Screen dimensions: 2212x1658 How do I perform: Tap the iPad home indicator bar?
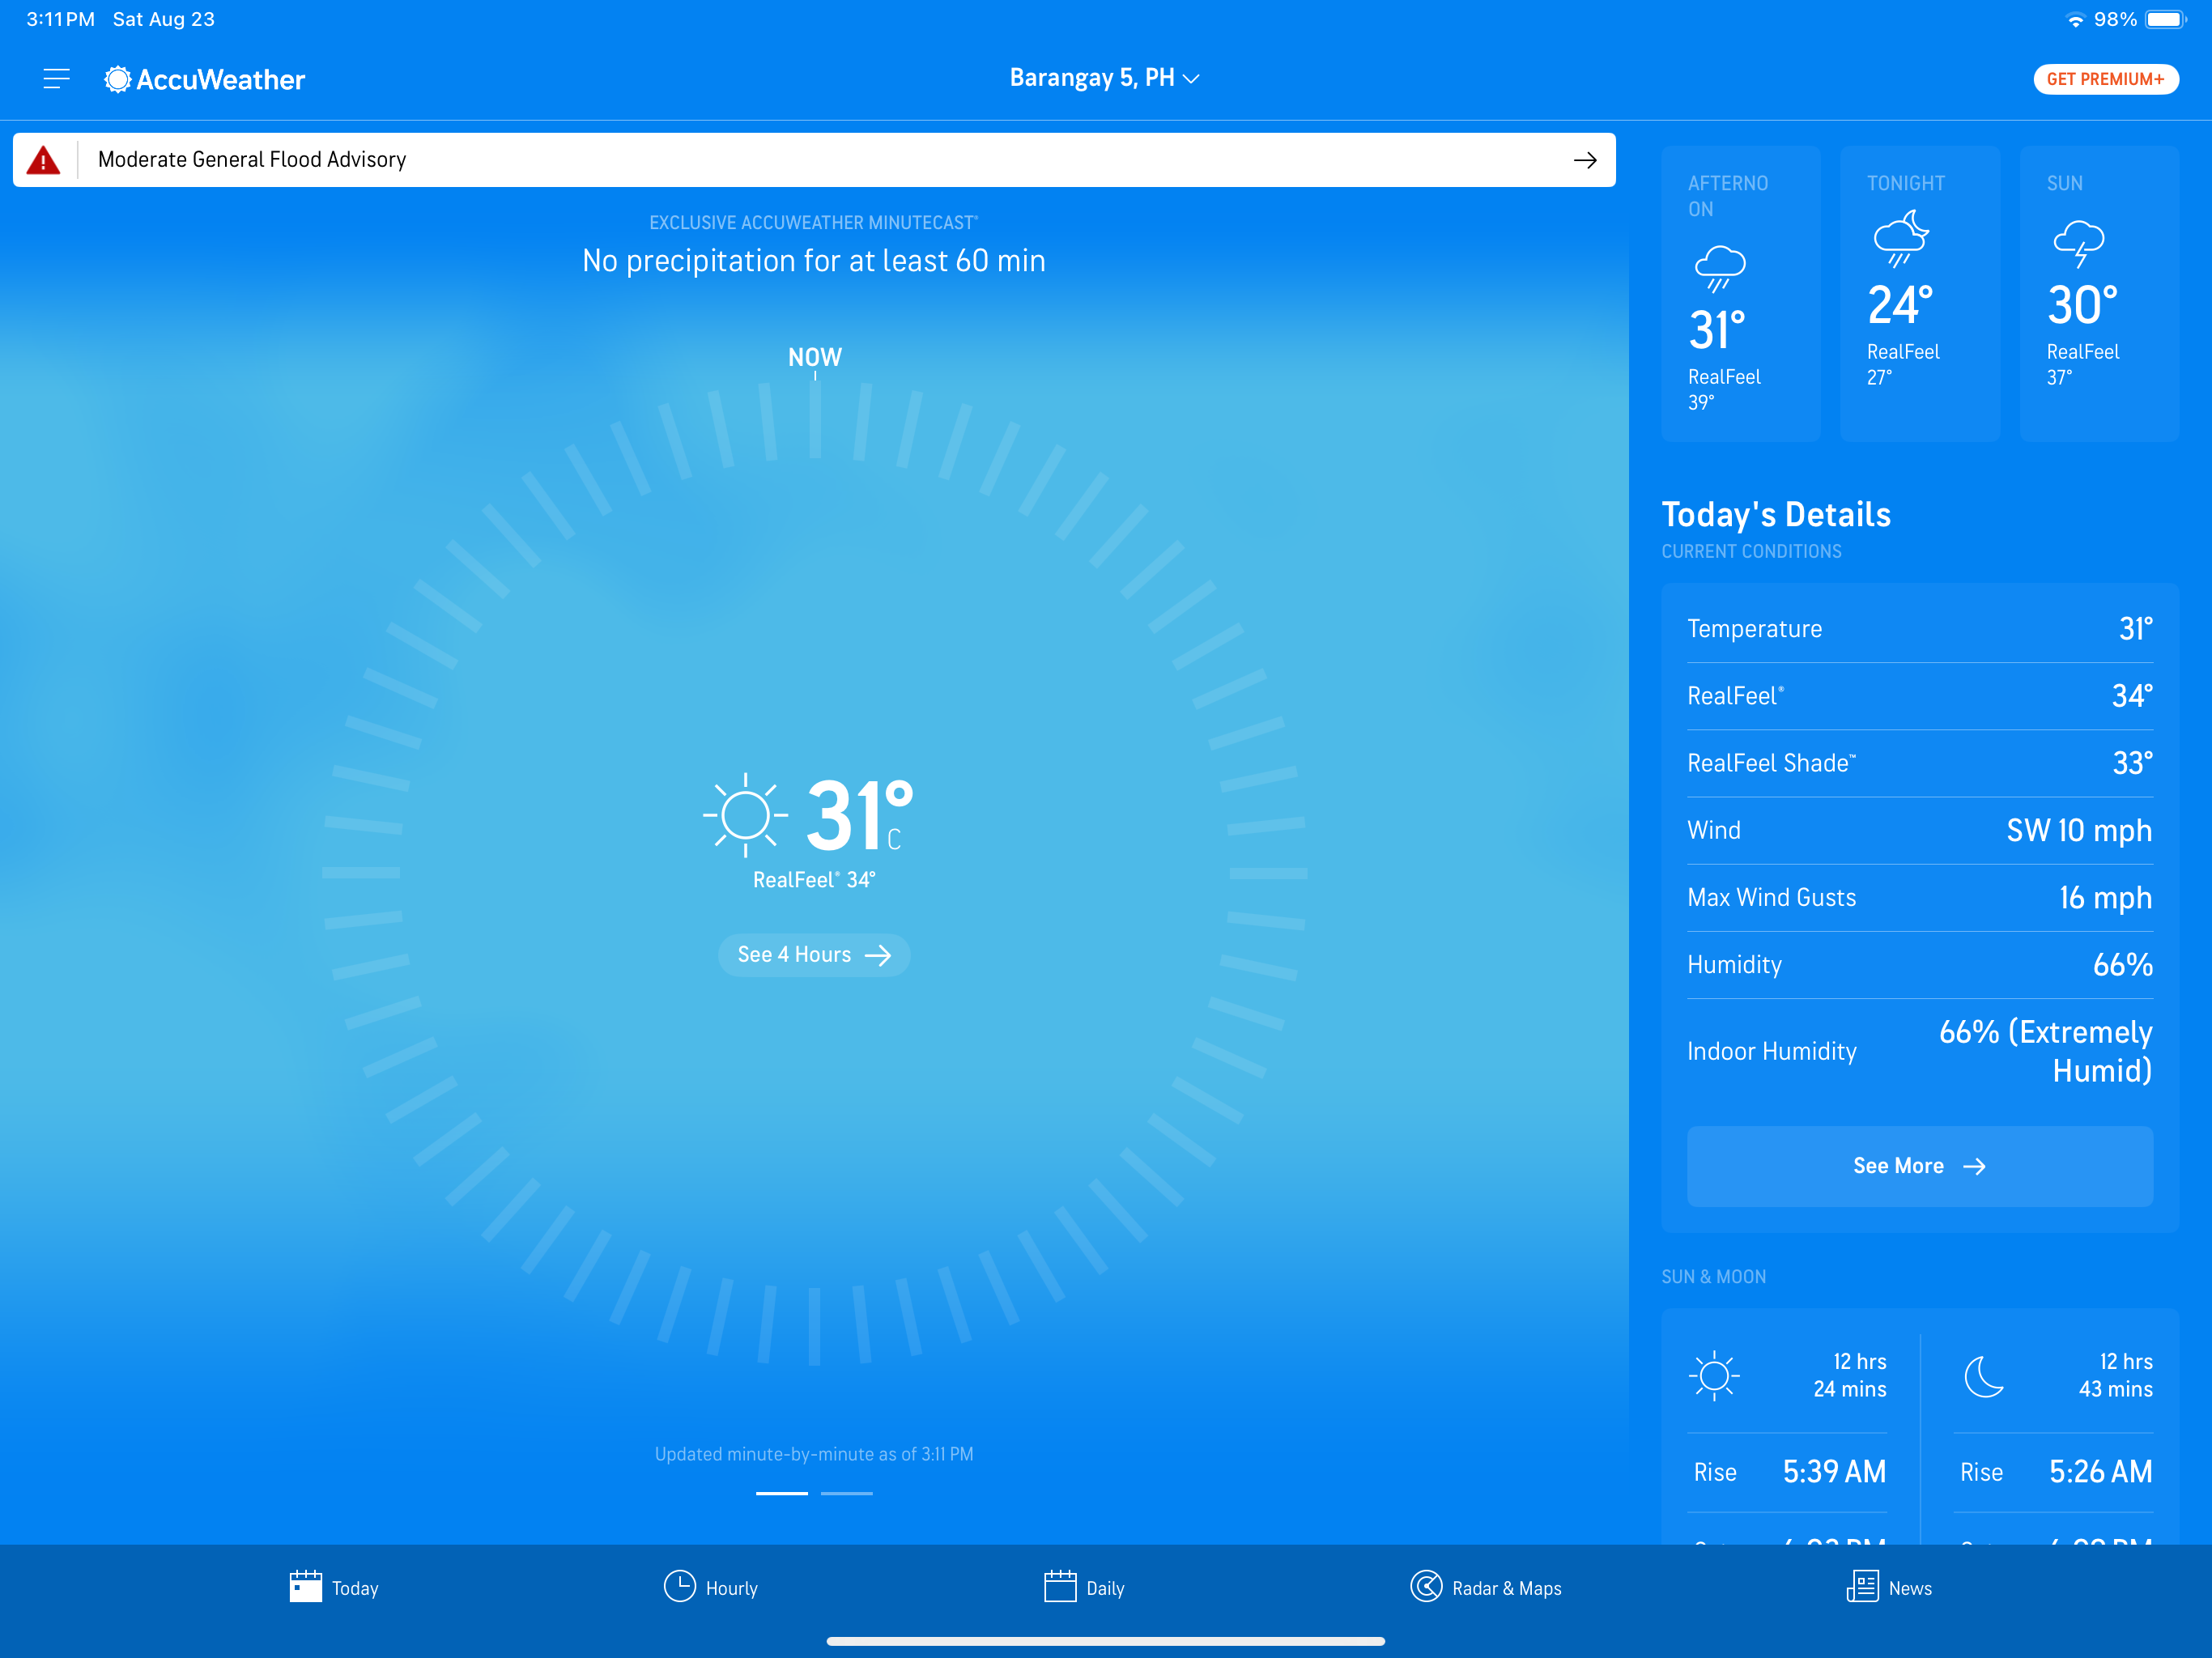tap(1106, 1641)
